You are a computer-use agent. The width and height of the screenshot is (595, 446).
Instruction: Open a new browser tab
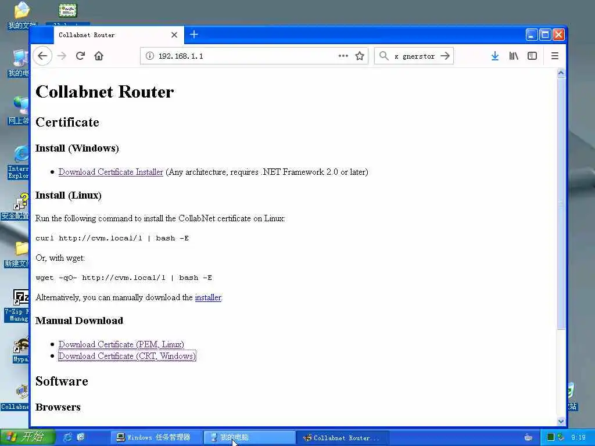(x=194, y=34)
